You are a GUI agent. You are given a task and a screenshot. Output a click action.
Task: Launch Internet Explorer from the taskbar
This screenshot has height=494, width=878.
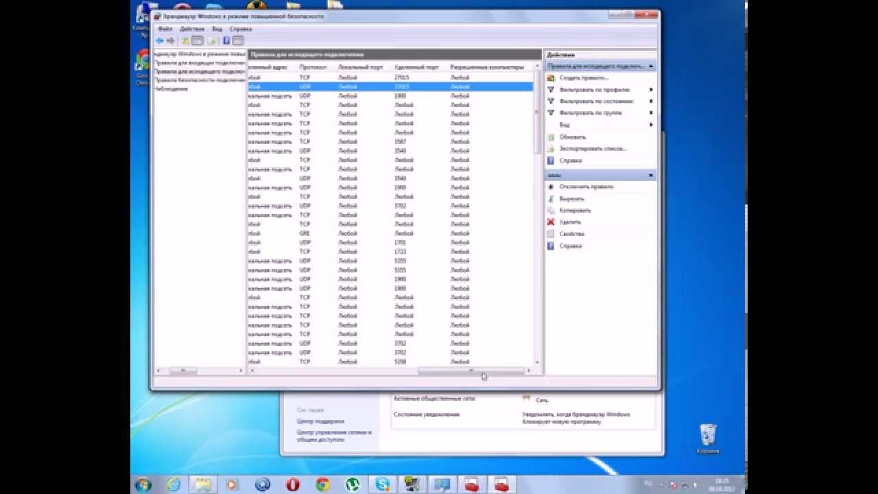coord(174,484)
